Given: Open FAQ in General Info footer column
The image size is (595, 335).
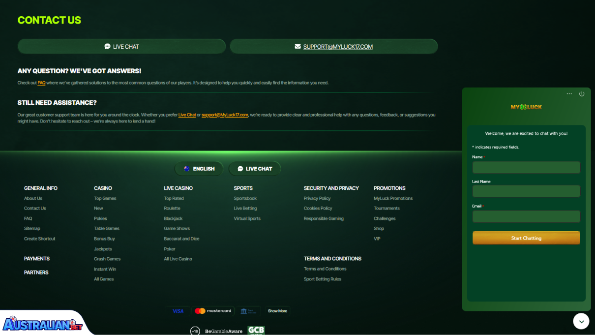Looking at the screenshot, I should (28, 218).
